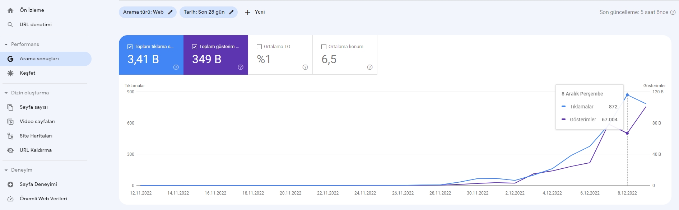Screen dimensions: 679x210
Task: Open Sayfa Deneyimi report
Action: coord(46,185)
